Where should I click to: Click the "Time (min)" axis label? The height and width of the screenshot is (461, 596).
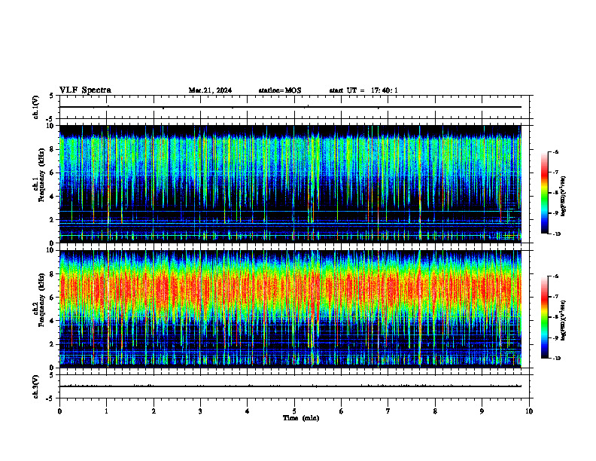point(301,418)
